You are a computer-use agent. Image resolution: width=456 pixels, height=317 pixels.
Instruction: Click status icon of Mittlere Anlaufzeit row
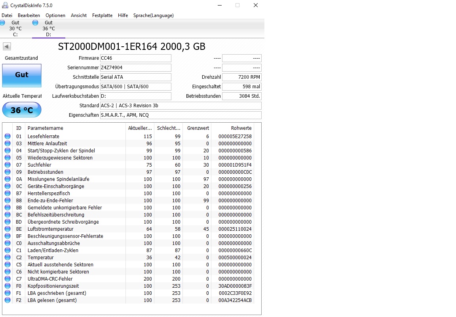8,143
